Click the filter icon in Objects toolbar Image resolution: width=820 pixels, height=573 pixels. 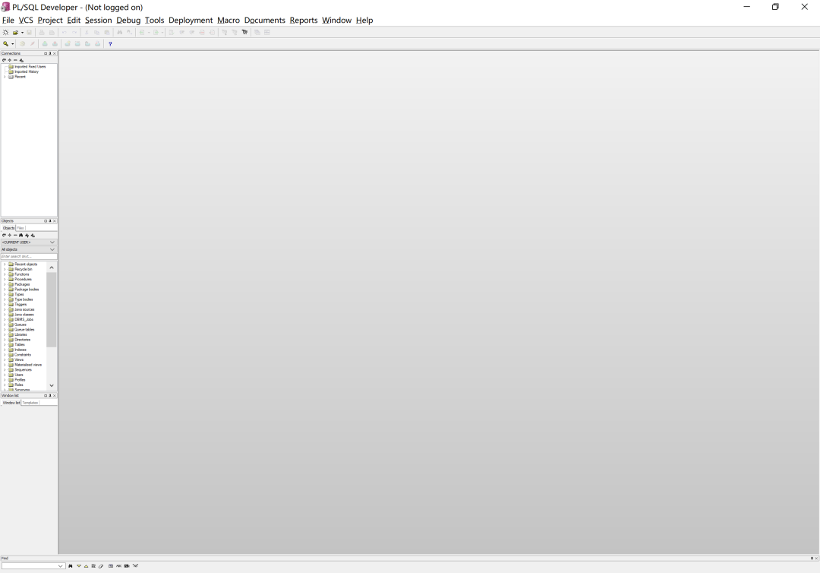click(x=27, y=236)
